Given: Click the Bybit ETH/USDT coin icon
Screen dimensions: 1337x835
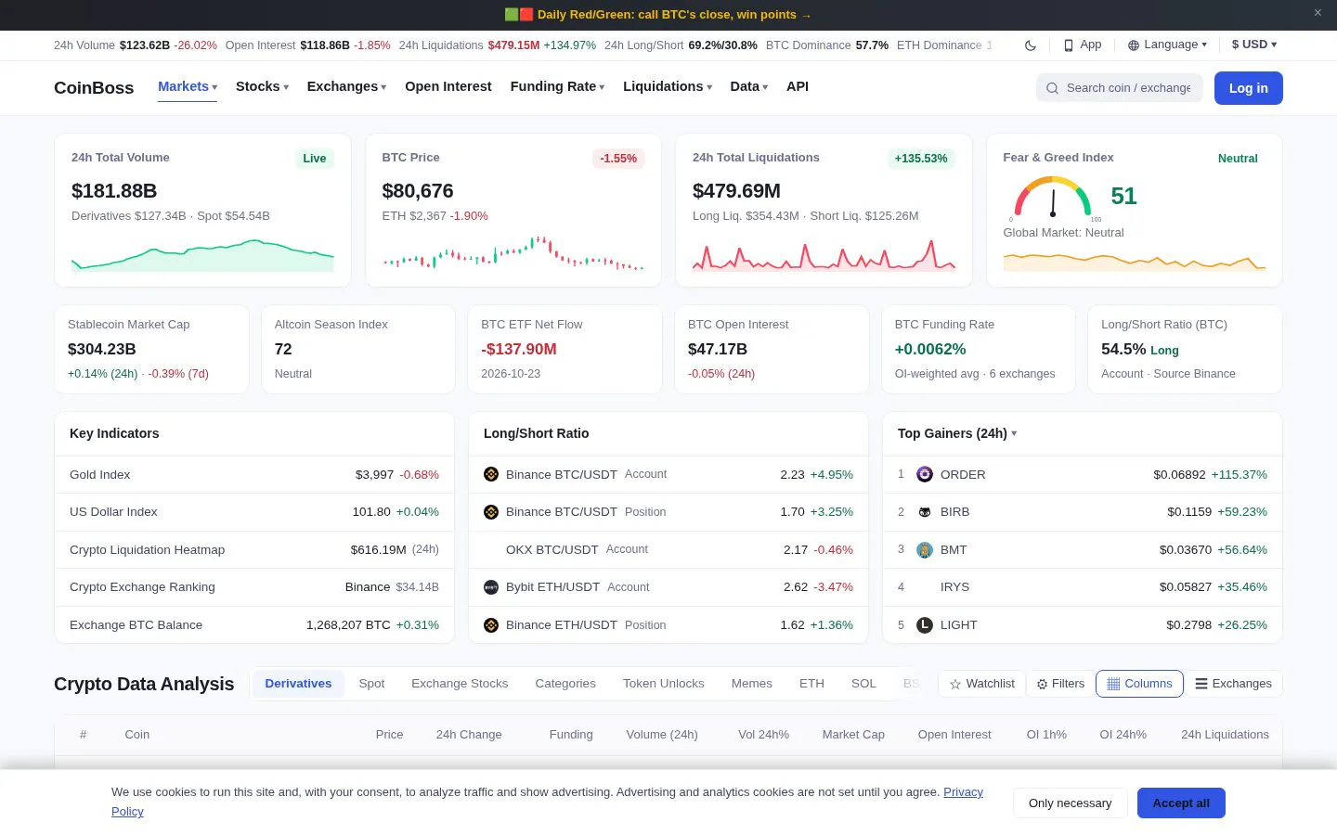Looking at the screenshot, I should pyautogui.click(x=491, y=587).
